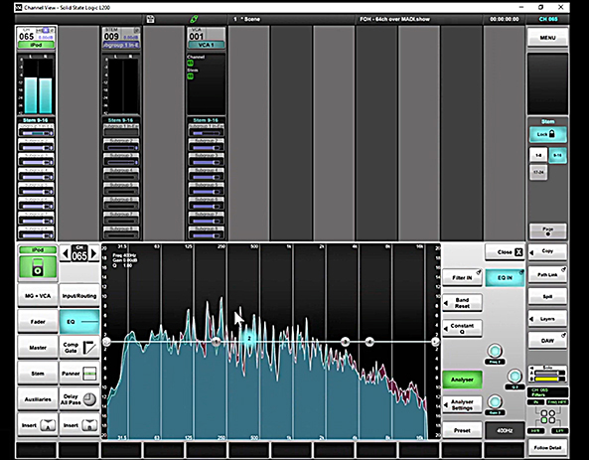Toggle the Path Link button

[x=547, y=275]
